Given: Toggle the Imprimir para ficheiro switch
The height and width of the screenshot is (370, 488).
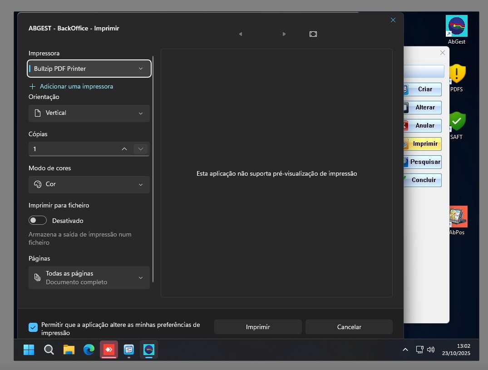Looking at the screenshot, I should pos(38,221).
